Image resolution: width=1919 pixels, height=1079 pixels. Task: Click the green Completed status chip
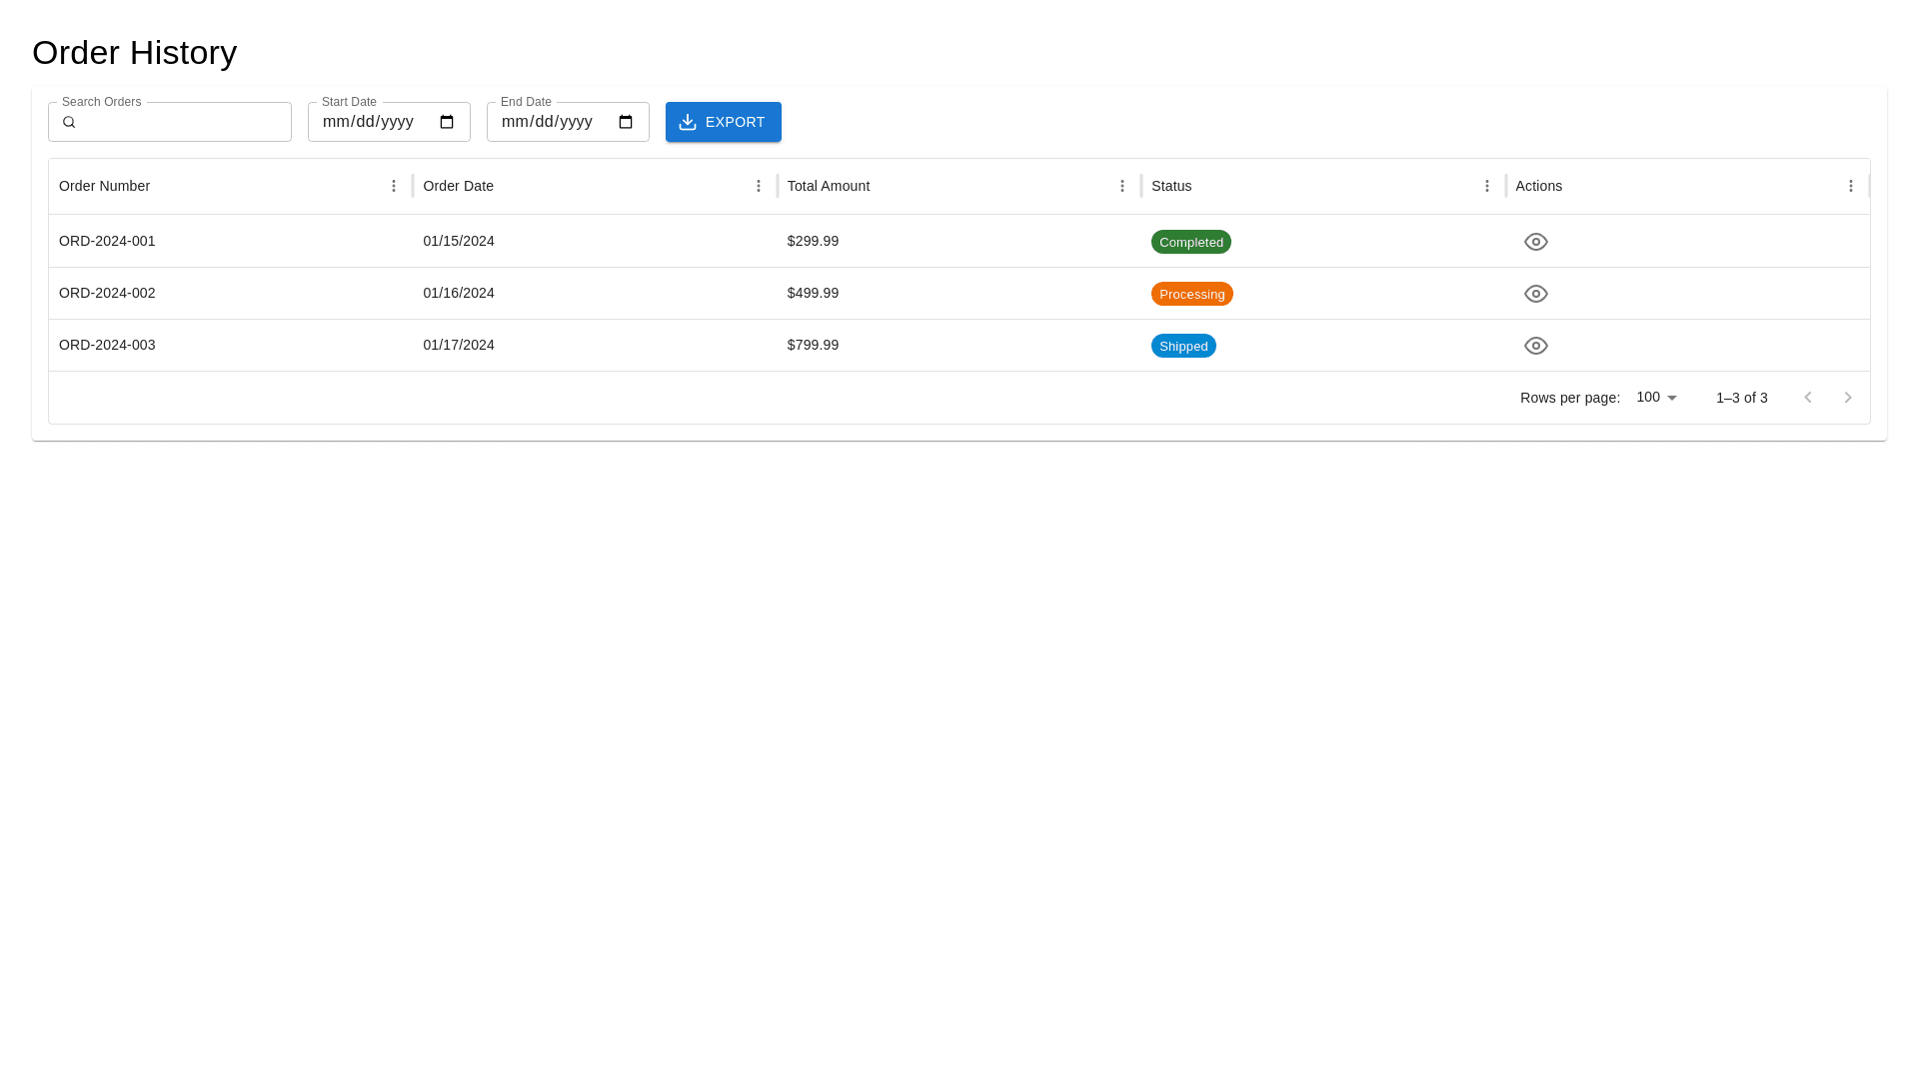click(x=1190, y=242)
